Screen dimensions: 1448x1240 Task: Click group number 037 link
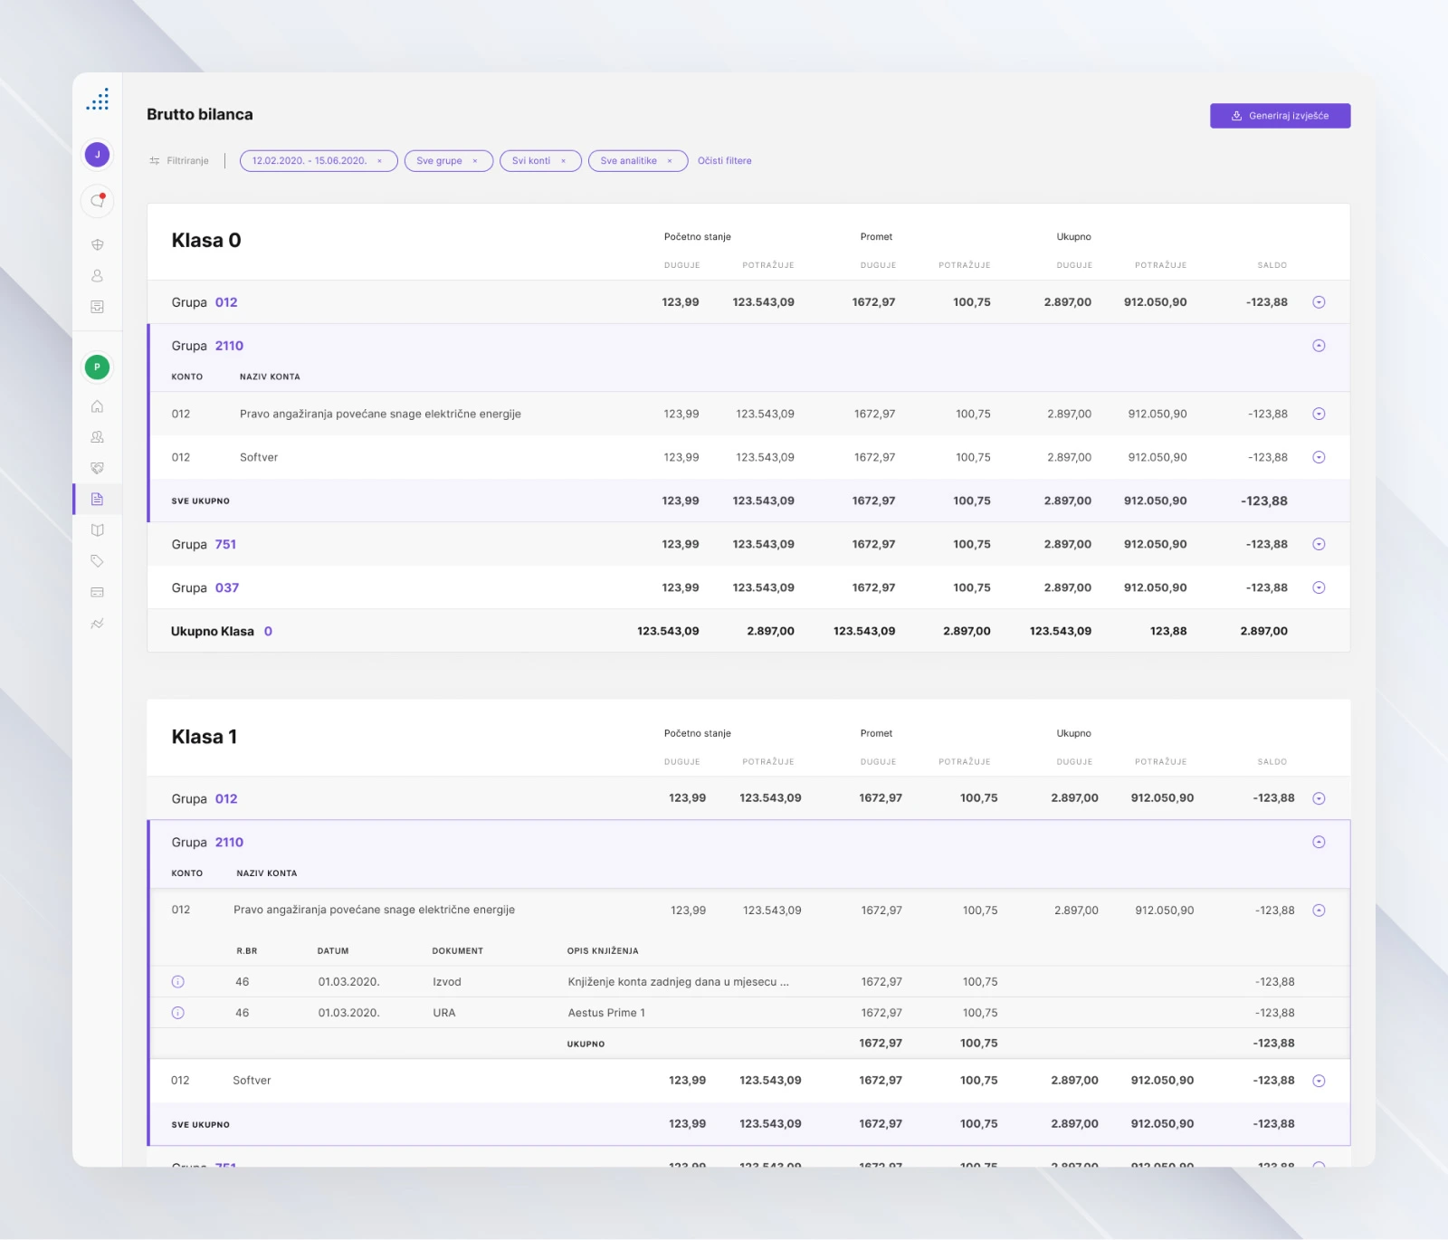click(x=227, y=587)
